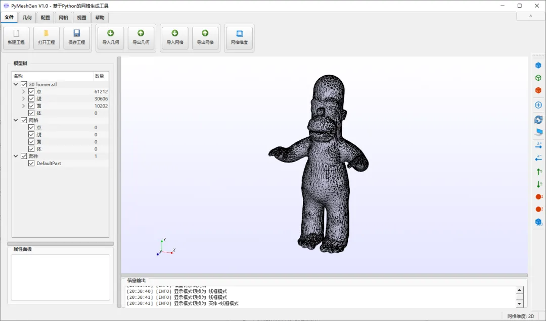Viewport: 546px width, 321px height.
Task: Collapse the 30_homer.stl tree node
Action: coord(16,84)
